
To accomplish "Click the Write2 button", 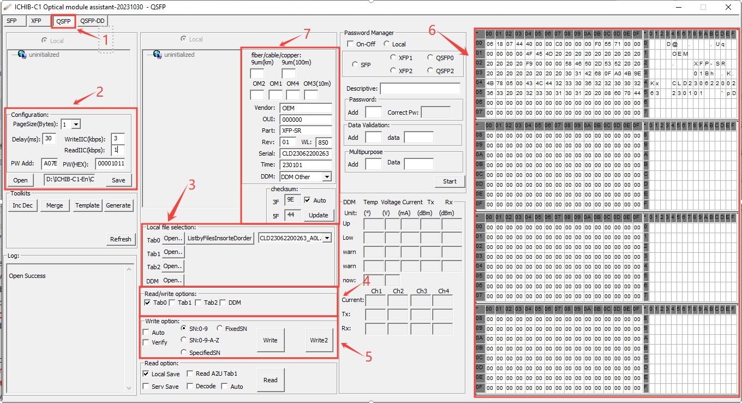I will (x=319, y=340).
